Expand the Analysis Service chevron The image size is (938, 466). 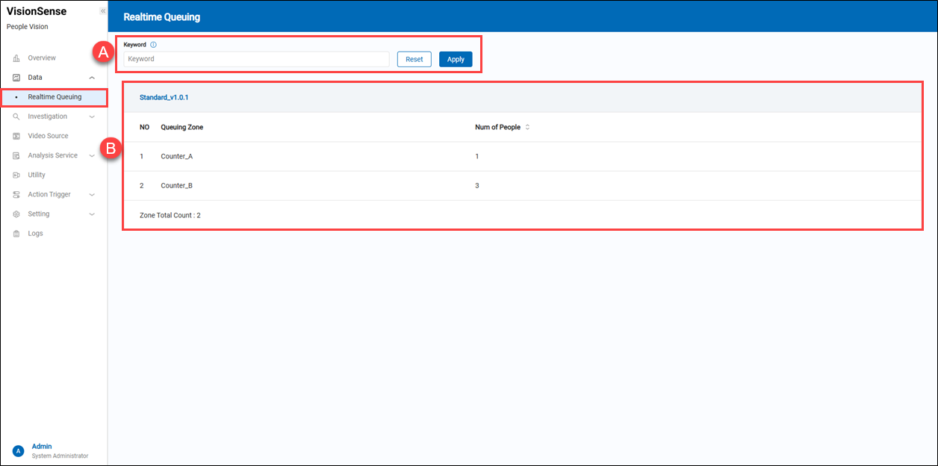pos(92,155)
